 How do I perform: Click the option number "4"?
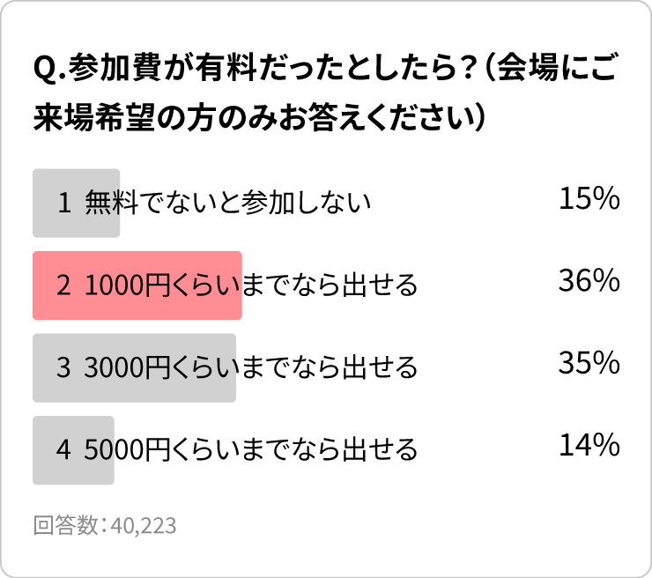63,450
